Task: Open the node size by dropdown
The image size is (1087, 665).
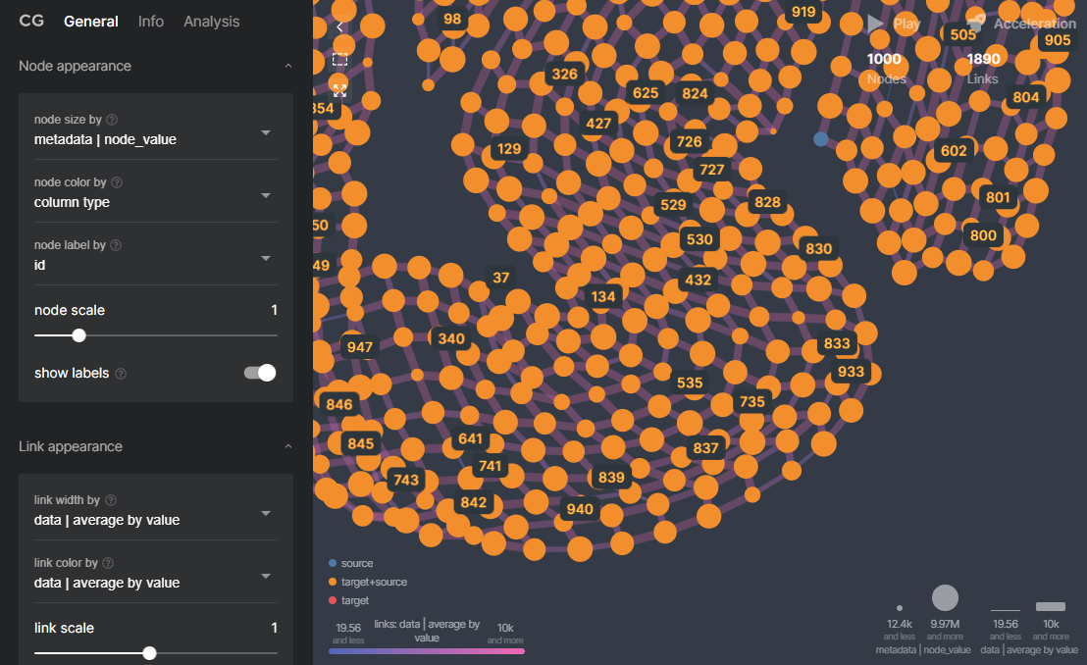Action: pos(266,132)
